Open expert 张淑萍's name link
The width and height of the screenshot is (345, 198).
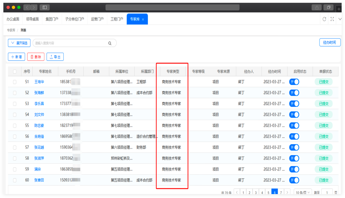pyautogui.click(x=39, y=158)
